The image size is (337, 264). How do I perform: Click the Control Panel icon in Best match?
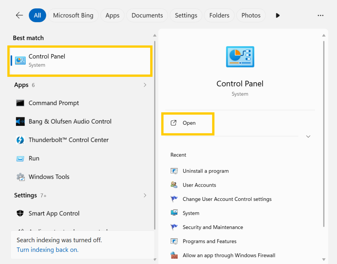pyautogui.click(x=20, y=61)
